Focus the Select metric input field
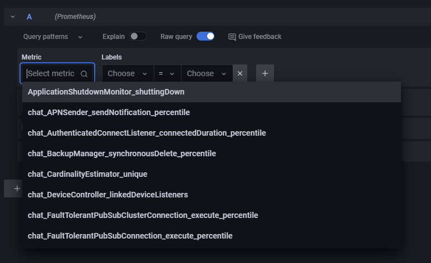The image size is (431, 263). [51, 73]
